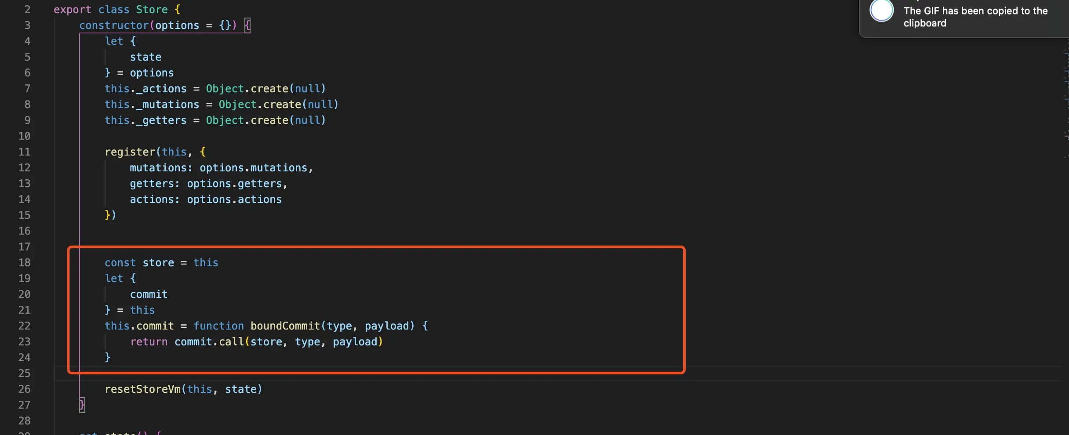Click the circular icon in the clipboard notification

tap(881, 11)
